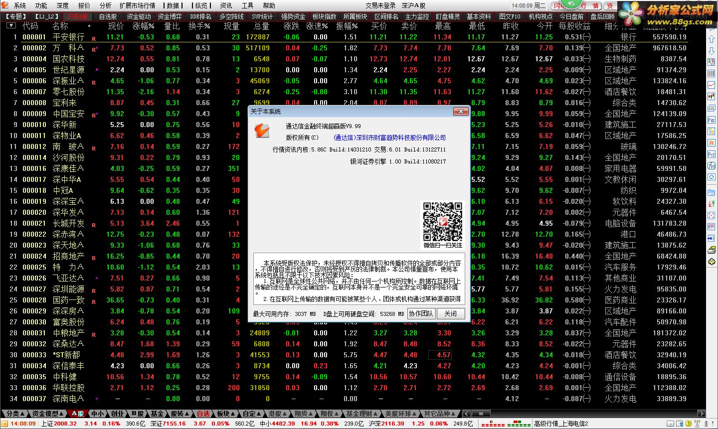
Task: Open the 帮助 menu
Action: (x=269, y=5)
